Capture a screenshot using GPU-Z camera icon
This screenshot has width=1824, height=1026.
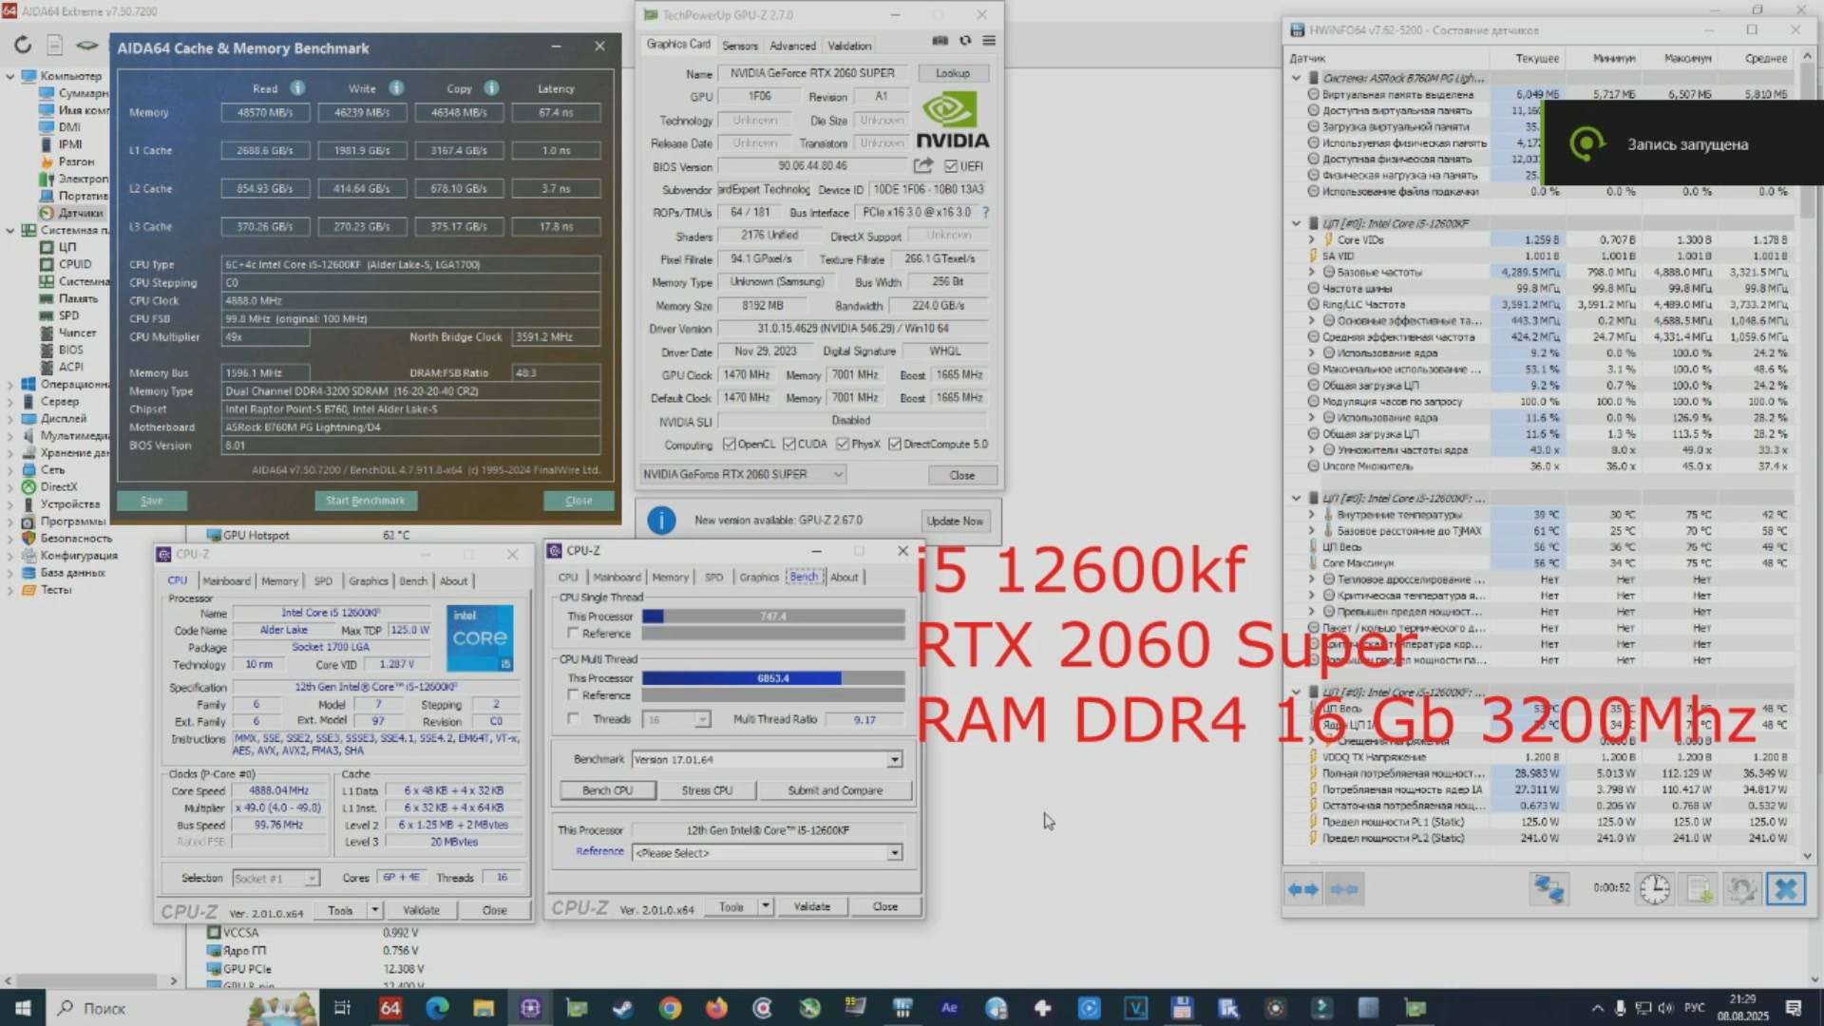[x=940, y=41]
